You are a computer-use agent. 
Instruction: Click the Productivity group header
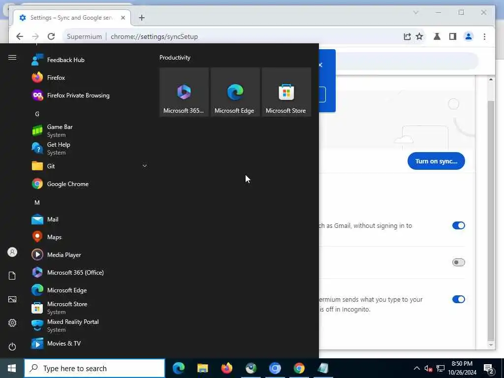coord(175,58)
